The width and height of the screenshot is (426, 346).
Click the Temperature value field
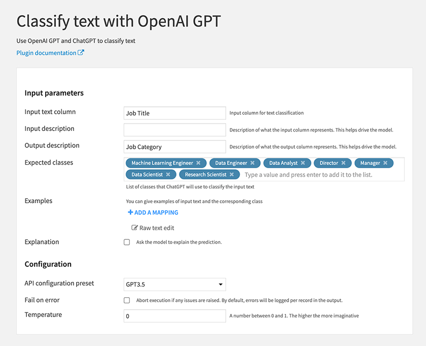pyautogui.click(x=174, y=316)
